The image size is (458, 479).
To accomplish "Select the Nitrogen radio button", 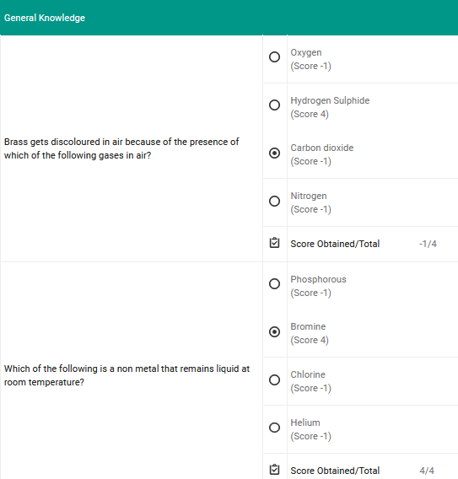I will [274, 201].
